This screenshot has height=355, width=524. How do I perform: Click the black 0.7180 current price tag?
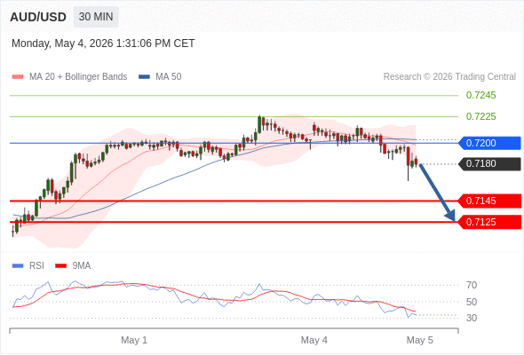click(489, 163)
